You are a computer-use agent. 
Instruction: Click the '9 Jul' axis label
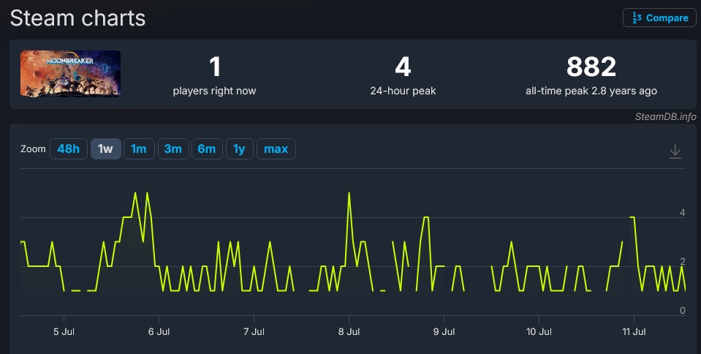pos(444,331)
